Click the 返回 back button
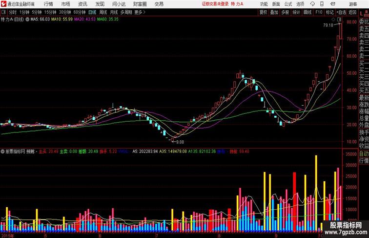This screenshot has width=369, height=238. (x=352, y=12)
